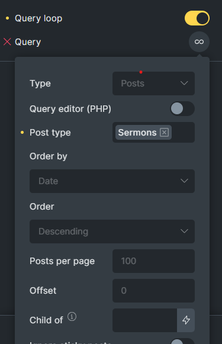
Task: Focus the Posts per page field
Action: point(153,261)
